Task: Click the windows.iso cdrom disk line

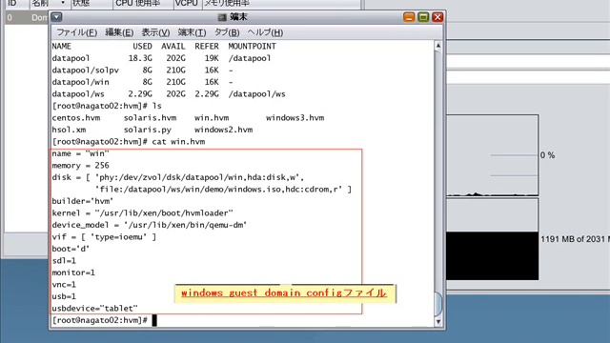Action: [223, 190]
